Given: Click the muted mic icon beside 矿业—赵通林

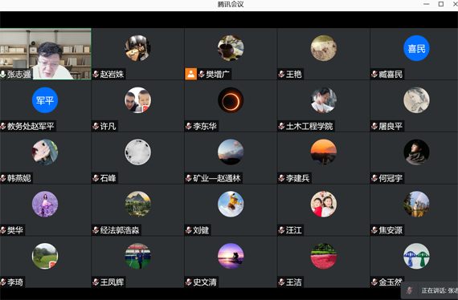Looking at the screenshot, I should [189, 178].
